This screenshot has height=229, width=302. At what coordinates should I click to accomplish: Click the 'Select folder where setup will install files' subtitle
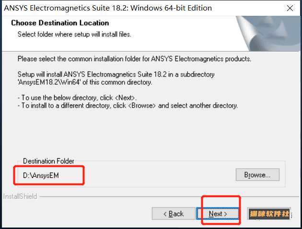pos(74,34)
